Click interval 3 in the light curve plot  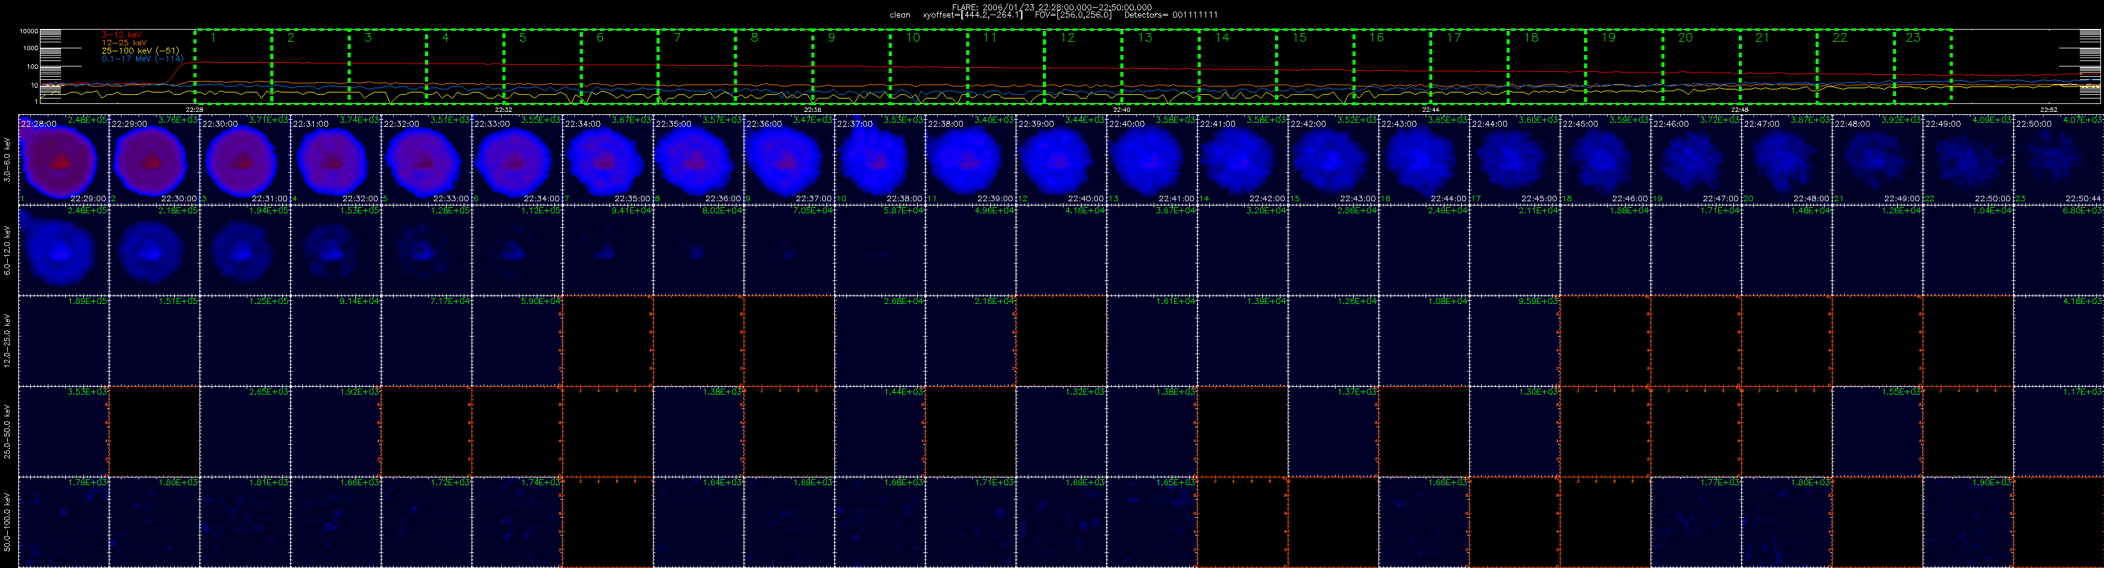(388, 66)
